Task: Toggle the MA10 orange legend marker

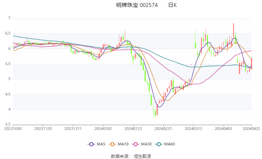Action: click(x=112, y=144)
